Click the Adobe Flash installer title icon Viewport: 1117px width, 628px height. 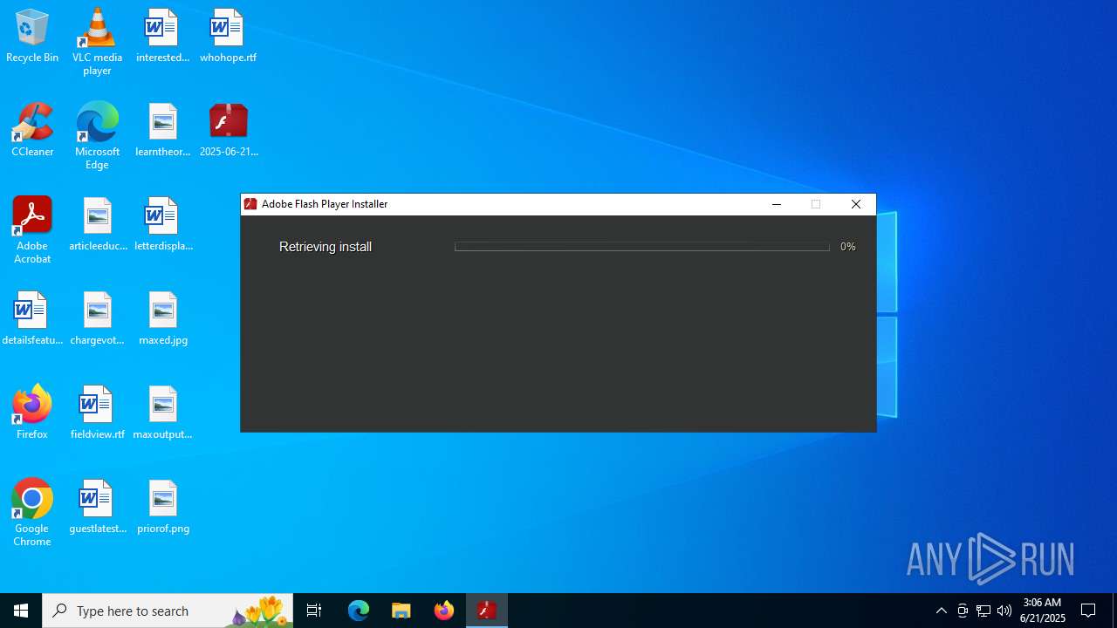[x=250, y=204]
